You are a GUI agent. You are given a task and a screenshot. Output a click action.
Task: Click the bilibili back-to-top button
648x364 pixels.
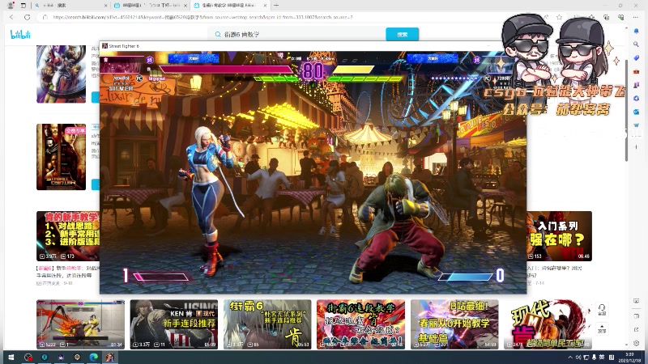[602, 328]
